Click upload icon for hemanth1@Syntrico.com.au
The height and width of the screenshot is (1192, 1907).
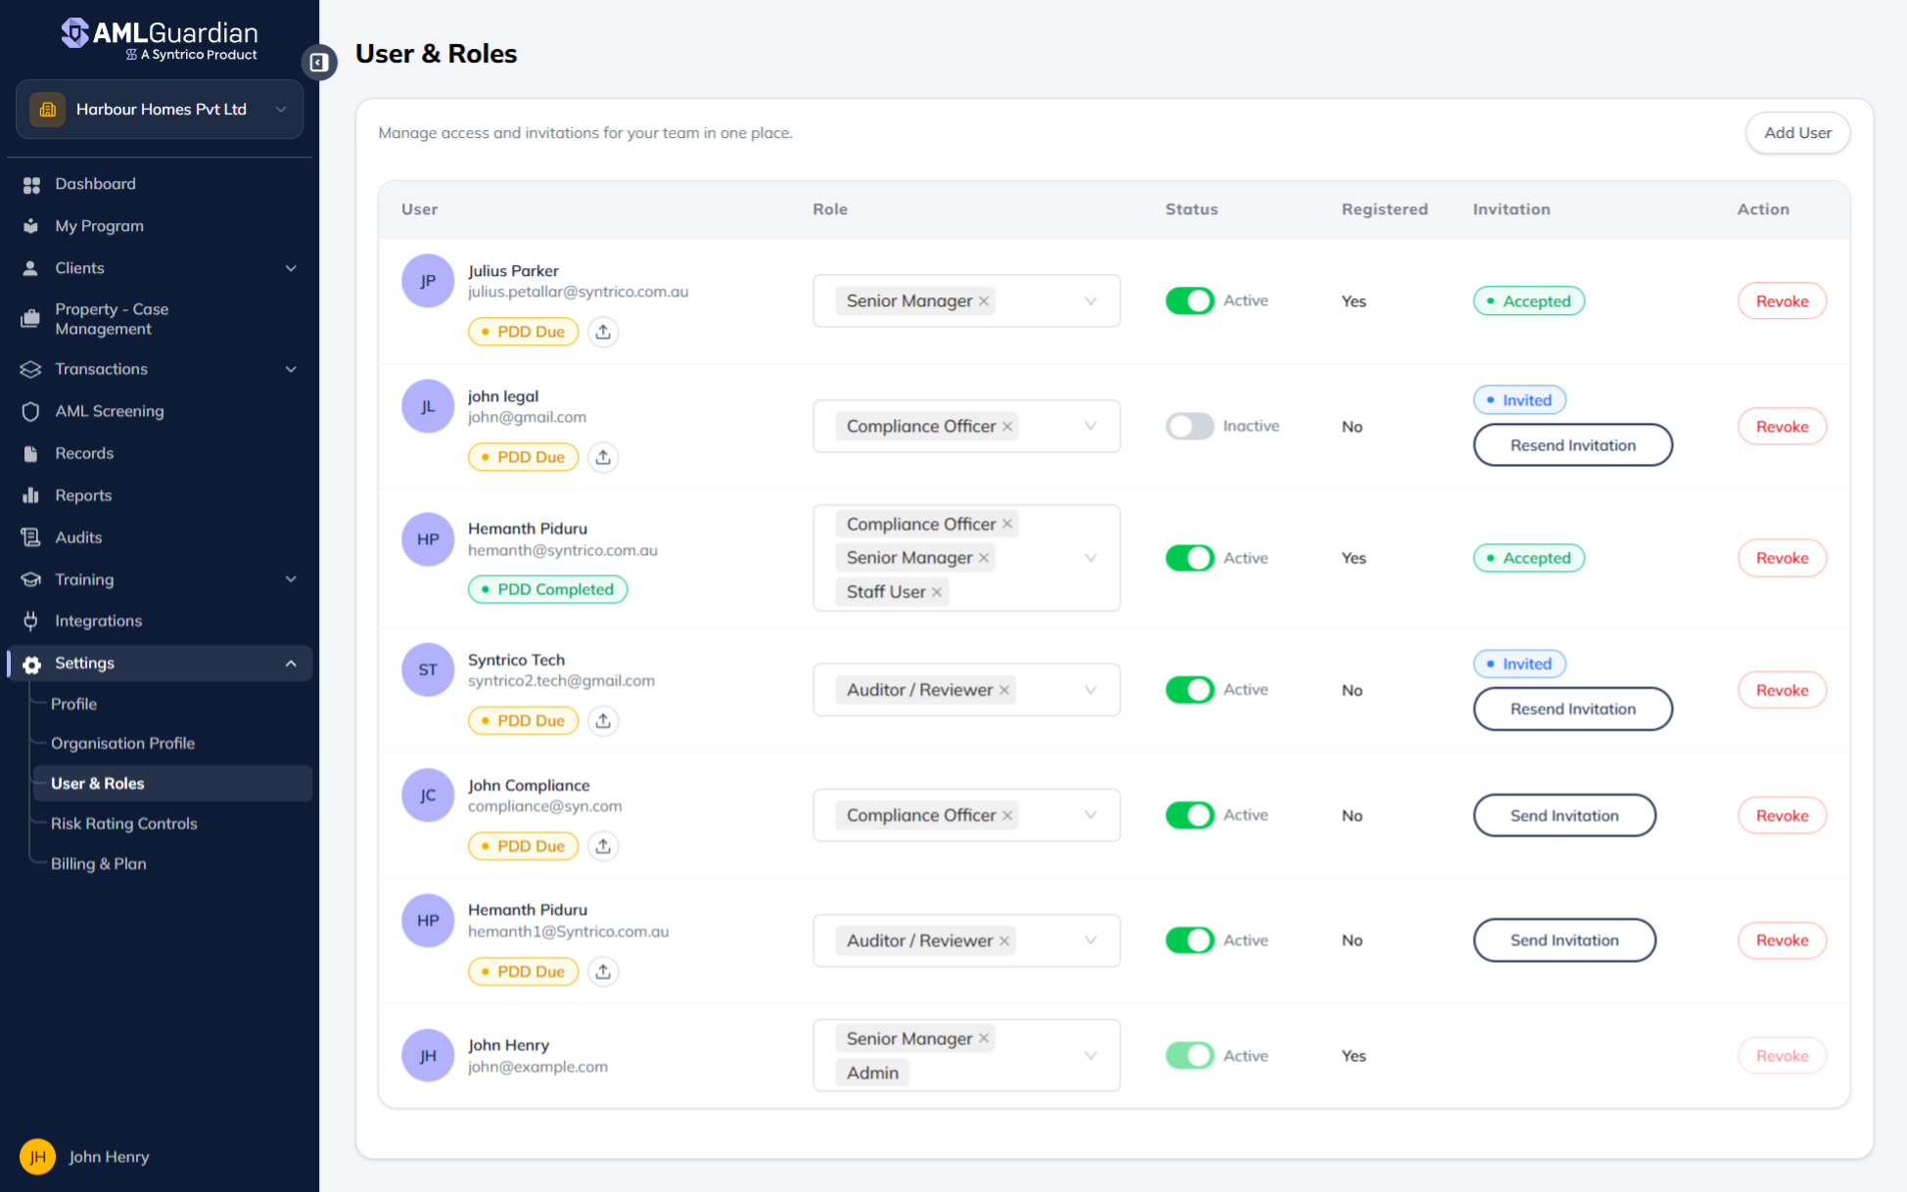(x=603, y=971)
